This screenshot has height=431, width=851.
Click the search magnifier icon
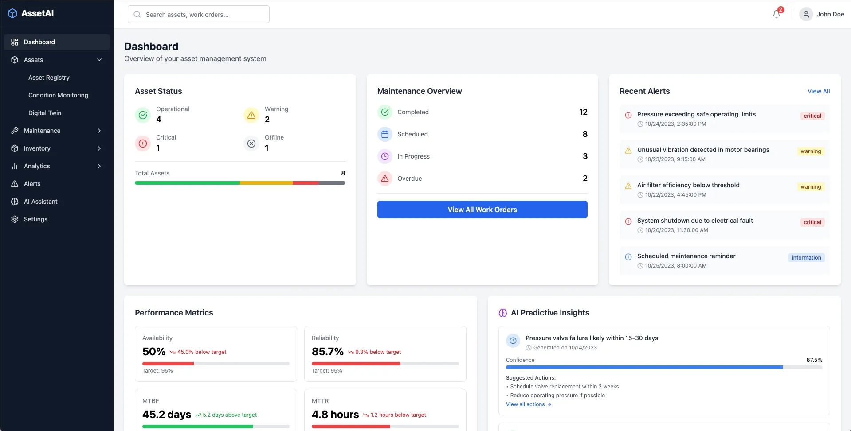click(x=137, y=14)
